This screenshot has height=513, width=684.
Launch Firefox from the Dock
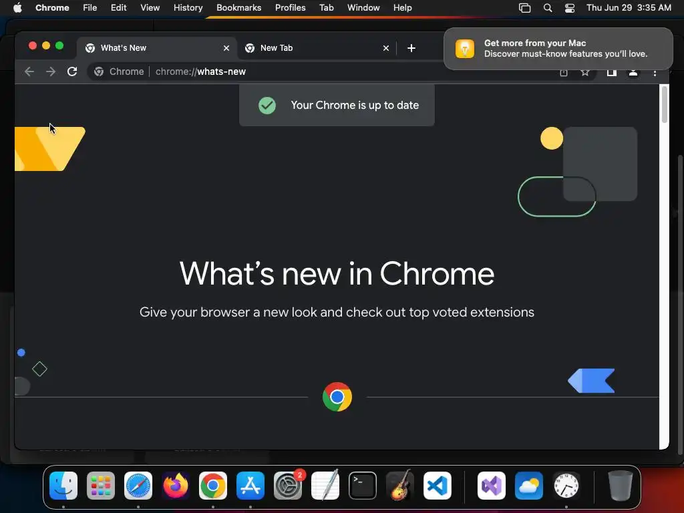176,486
